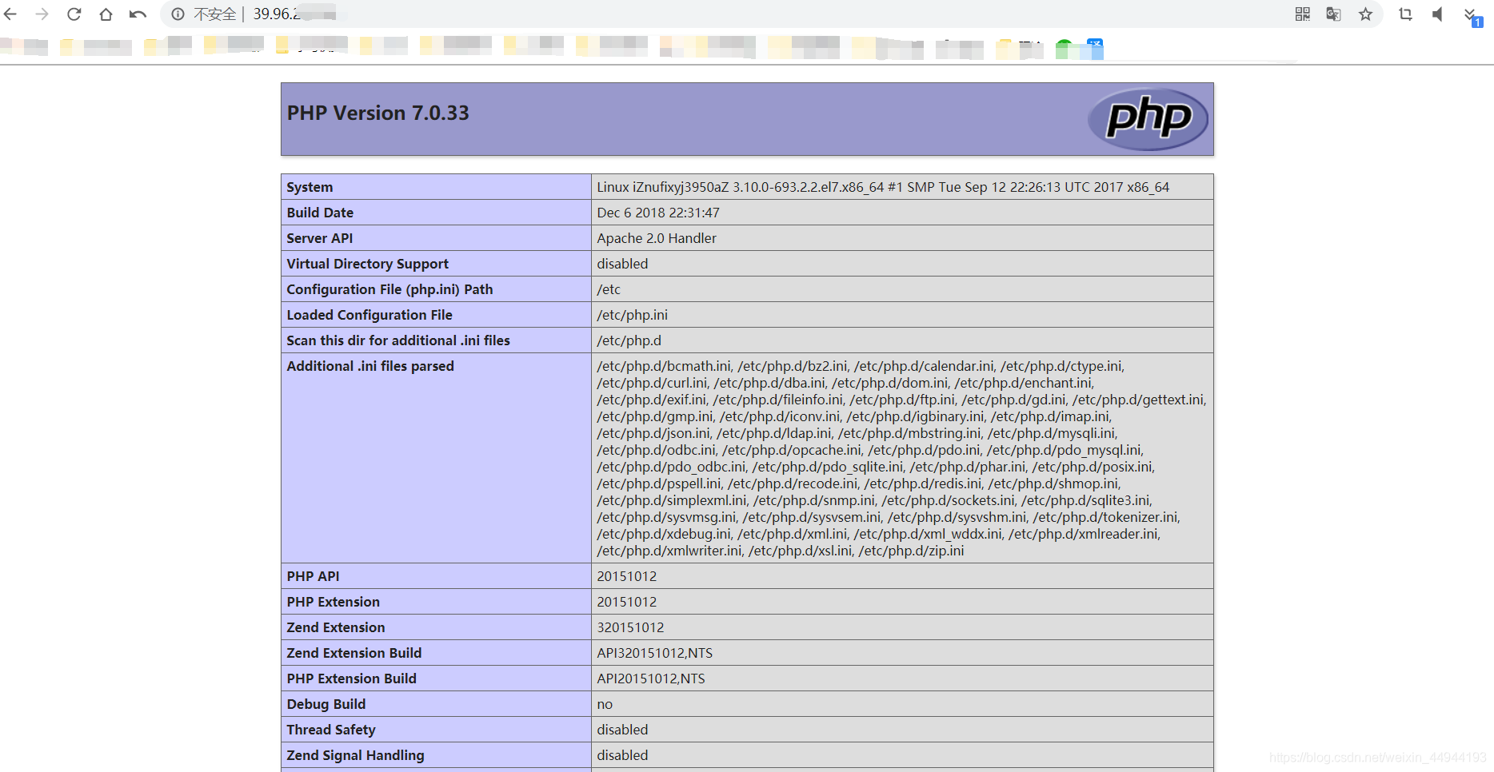Select the System row label
The image size is (1494, 772).
[x=310, y=187]
